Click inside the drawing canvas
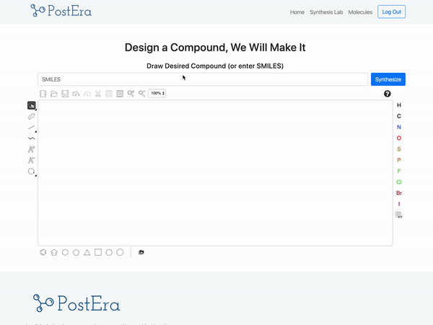 tap(215, 173)
